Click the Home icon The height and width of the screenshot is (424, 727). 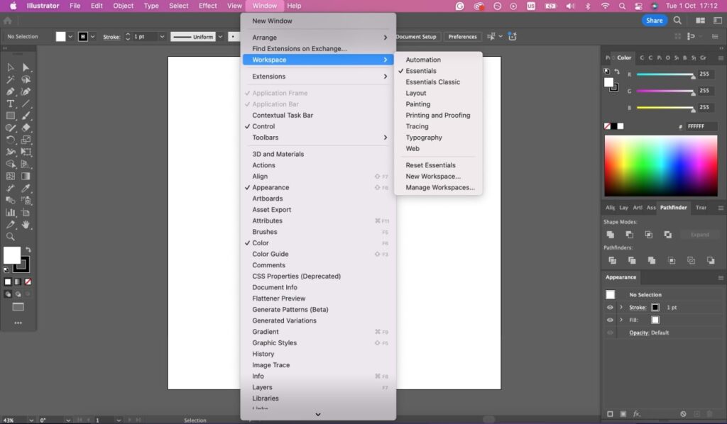tap(7, 21)
